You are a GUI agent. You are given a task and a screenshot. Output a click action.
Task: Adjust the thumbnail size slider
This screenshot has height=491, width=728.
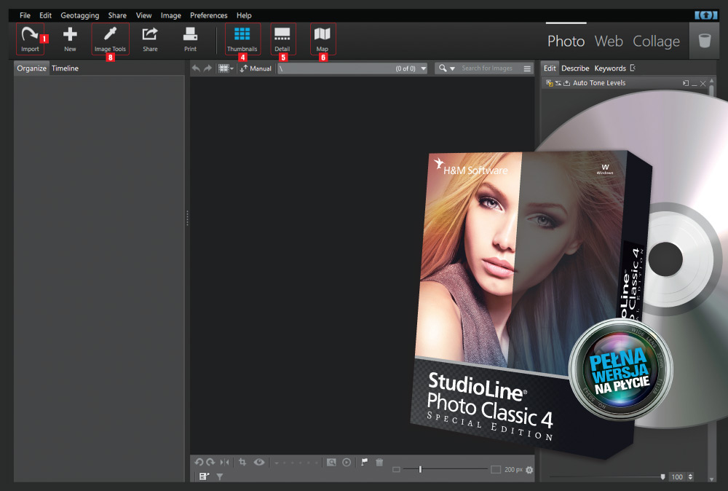coord(421,469)
